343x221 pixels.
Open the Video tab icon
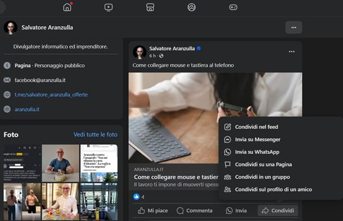(x=109, y=7)
